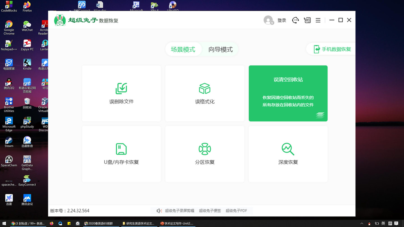Open Notepad++ desktop shortcut
The width and height of the screenshot is (404, 227).
click(9, 45)
